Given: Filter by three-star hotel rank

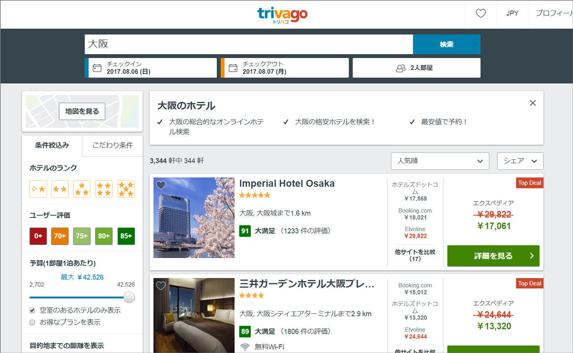Looking at the screenshot, I should pyautogui.click(x=82, y=189).
